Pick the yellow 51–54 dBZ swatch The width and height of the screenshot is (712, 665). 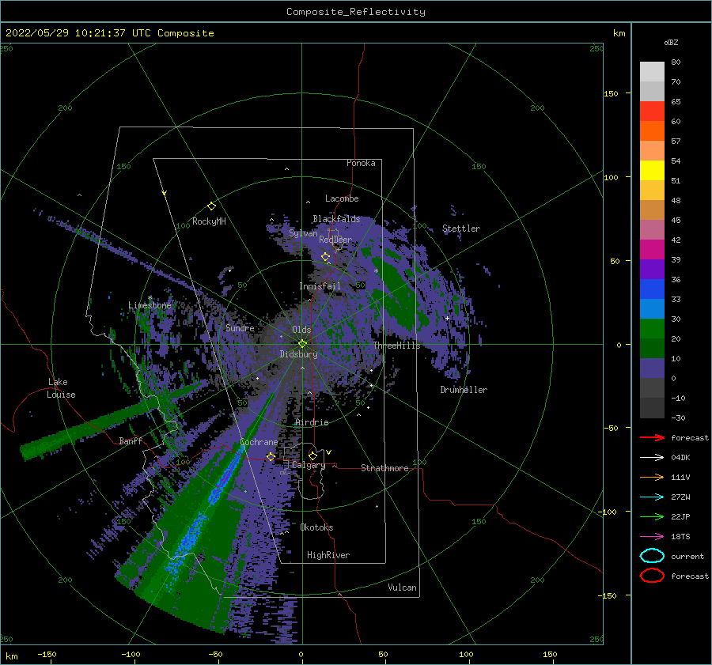tap(652, 171)
